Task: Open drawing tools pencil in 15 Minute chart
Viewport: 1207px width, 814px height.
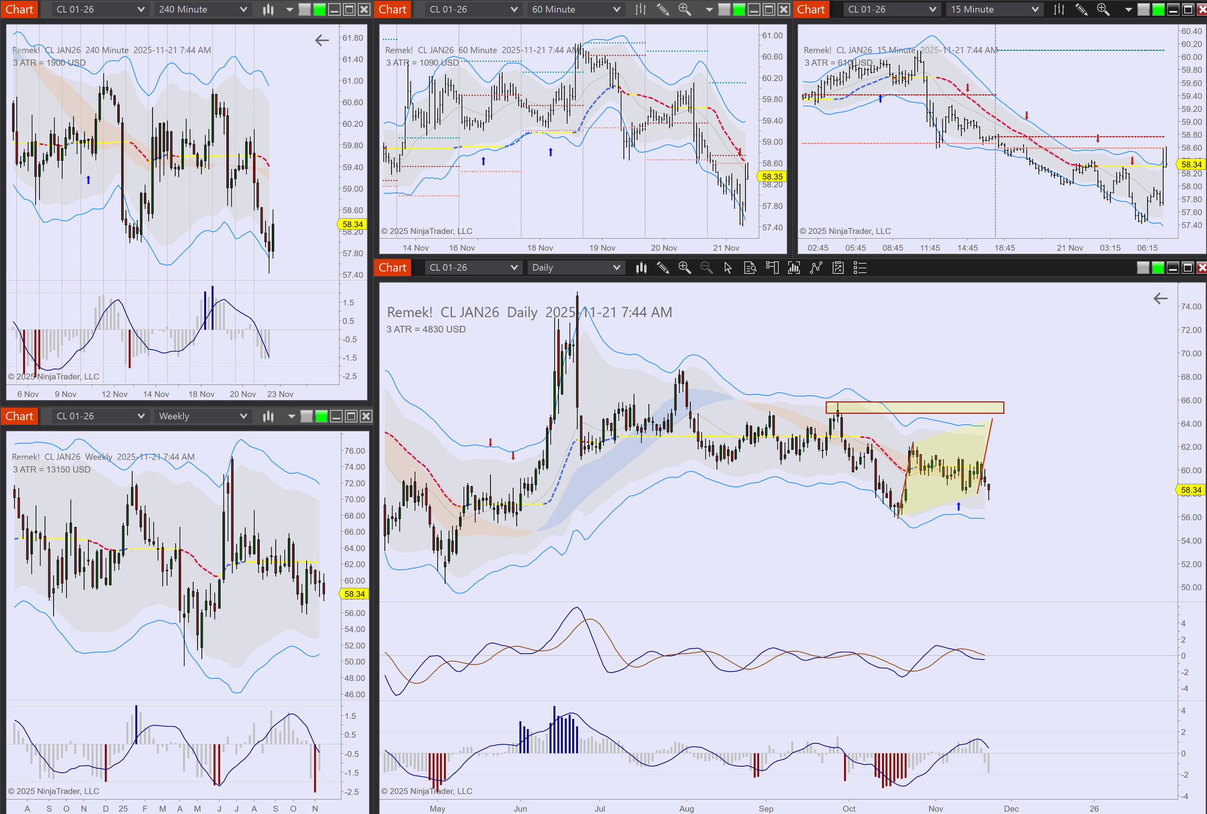Action: 1081,9
